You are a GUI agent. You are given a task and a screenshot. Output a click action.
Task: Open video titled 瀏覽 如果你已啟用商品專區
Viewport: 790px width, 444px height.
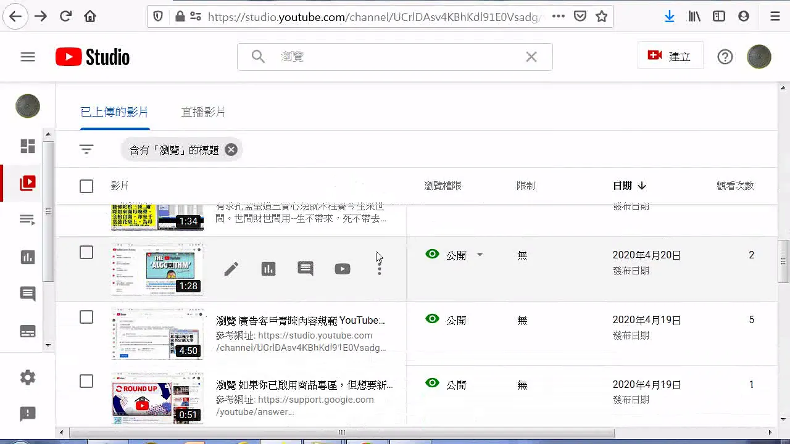[304, 385]
